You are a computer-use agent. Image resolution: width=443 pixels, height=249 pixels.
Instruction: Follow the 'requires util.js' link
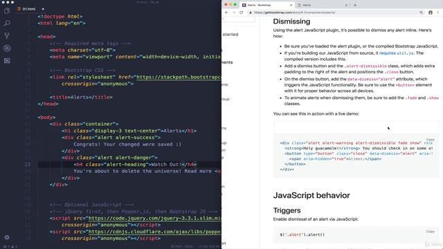click(397, 53)
